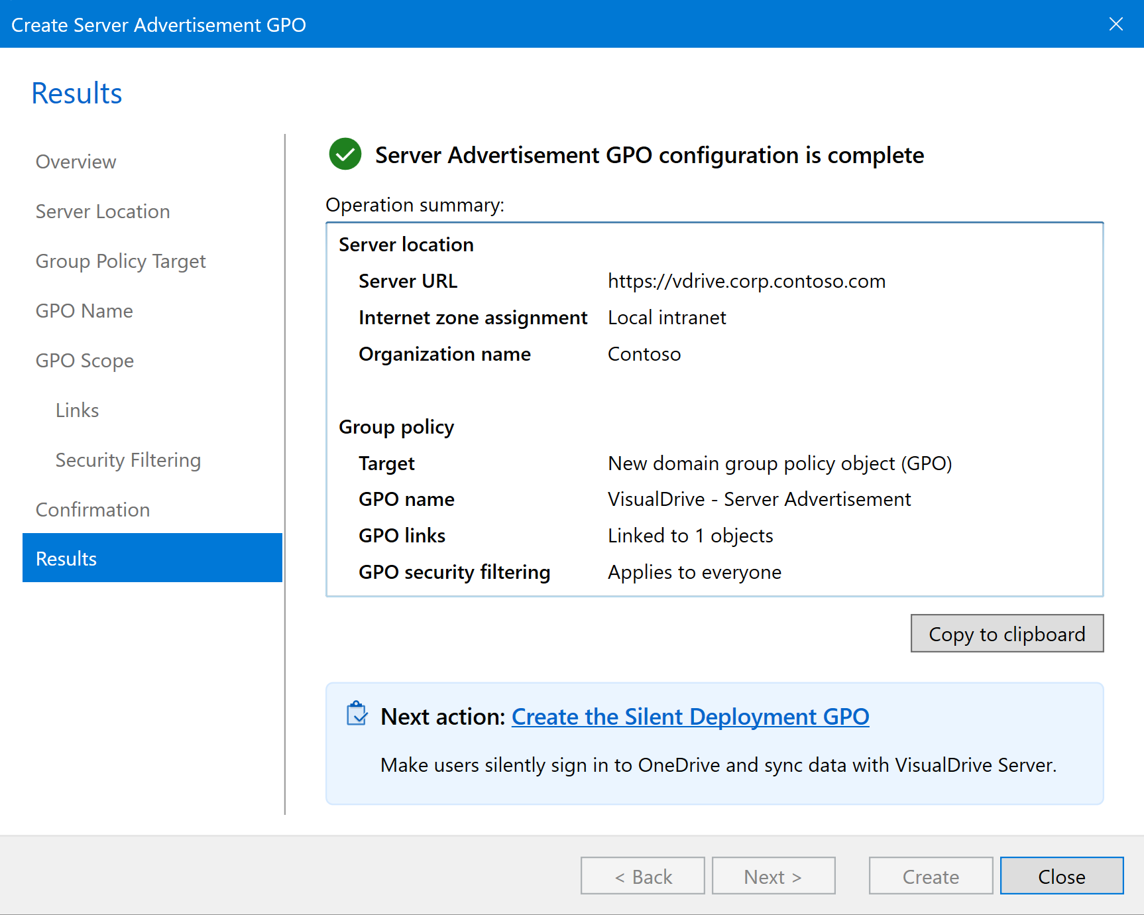The width and height of the screenshot is (1144, 915).
Task: Click the Close button in footer
Action: point(1061,877)
